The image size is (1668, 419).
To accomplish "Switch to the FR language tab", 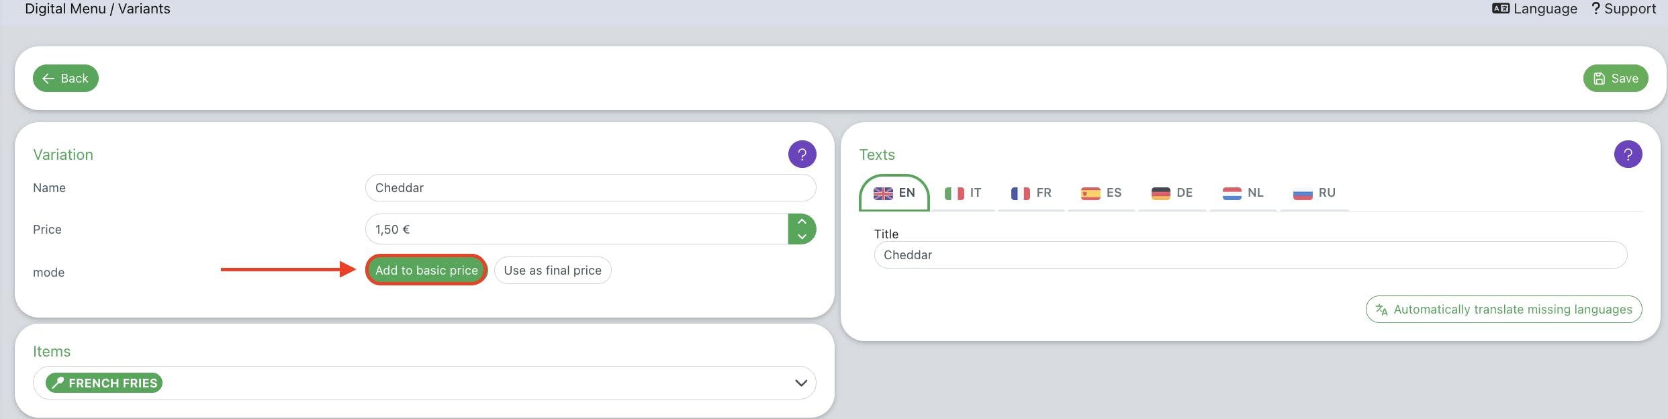I will (x=1031, y=193).
